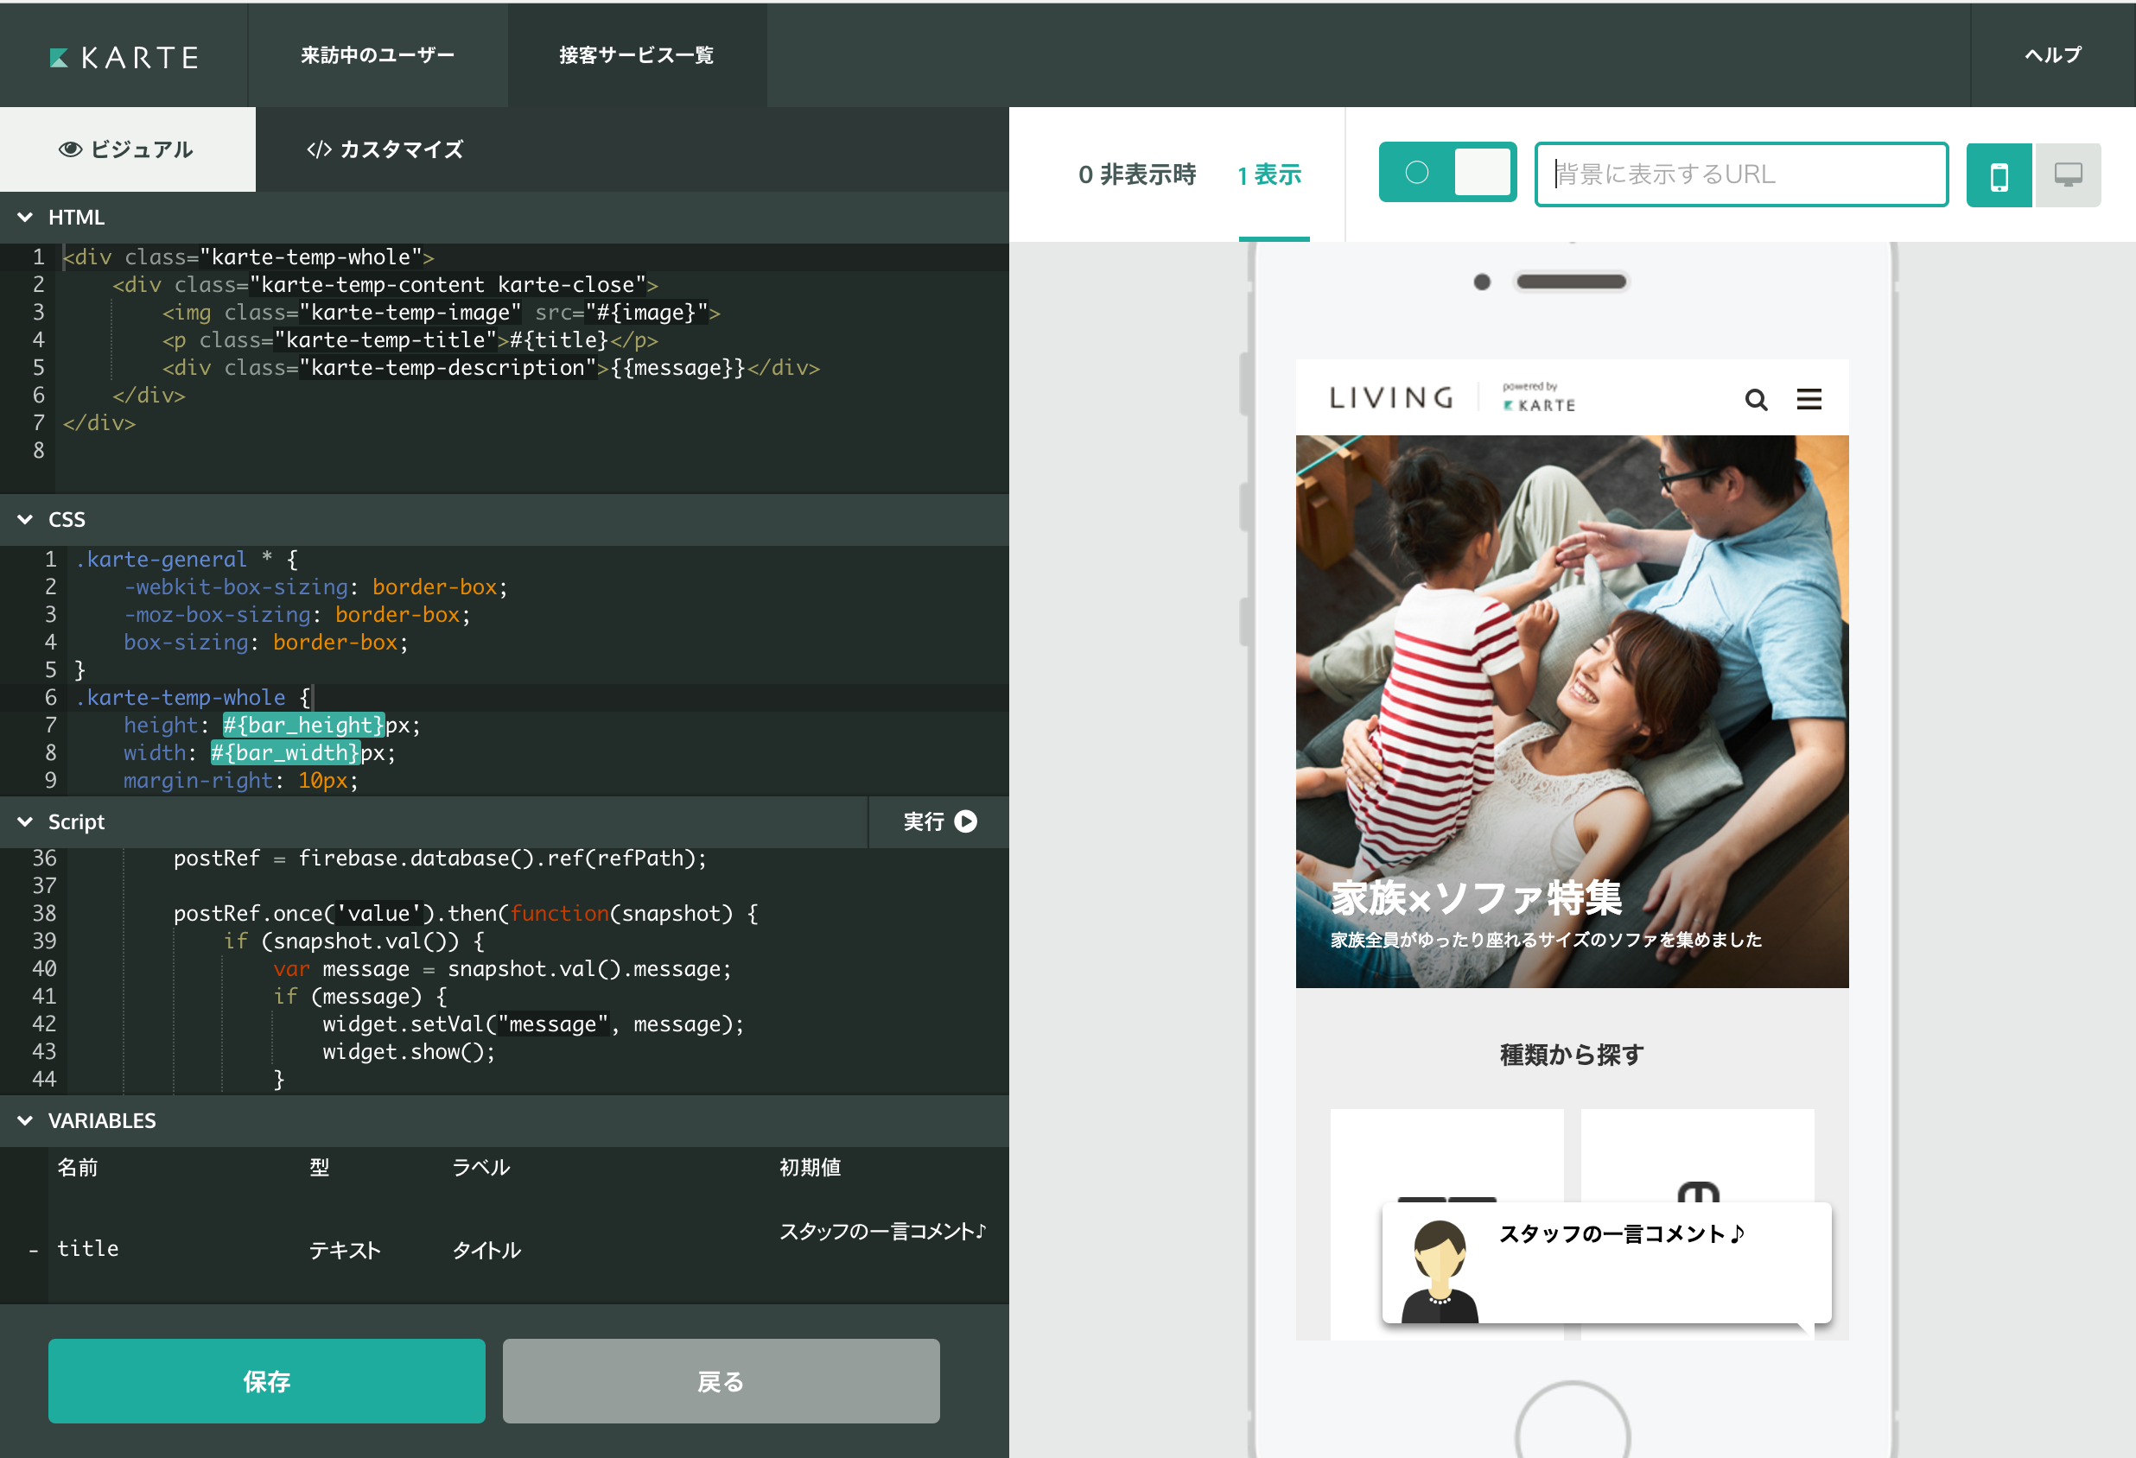Click the background URL input field
The image size is (2136, 1458).
click(1741, 174)
